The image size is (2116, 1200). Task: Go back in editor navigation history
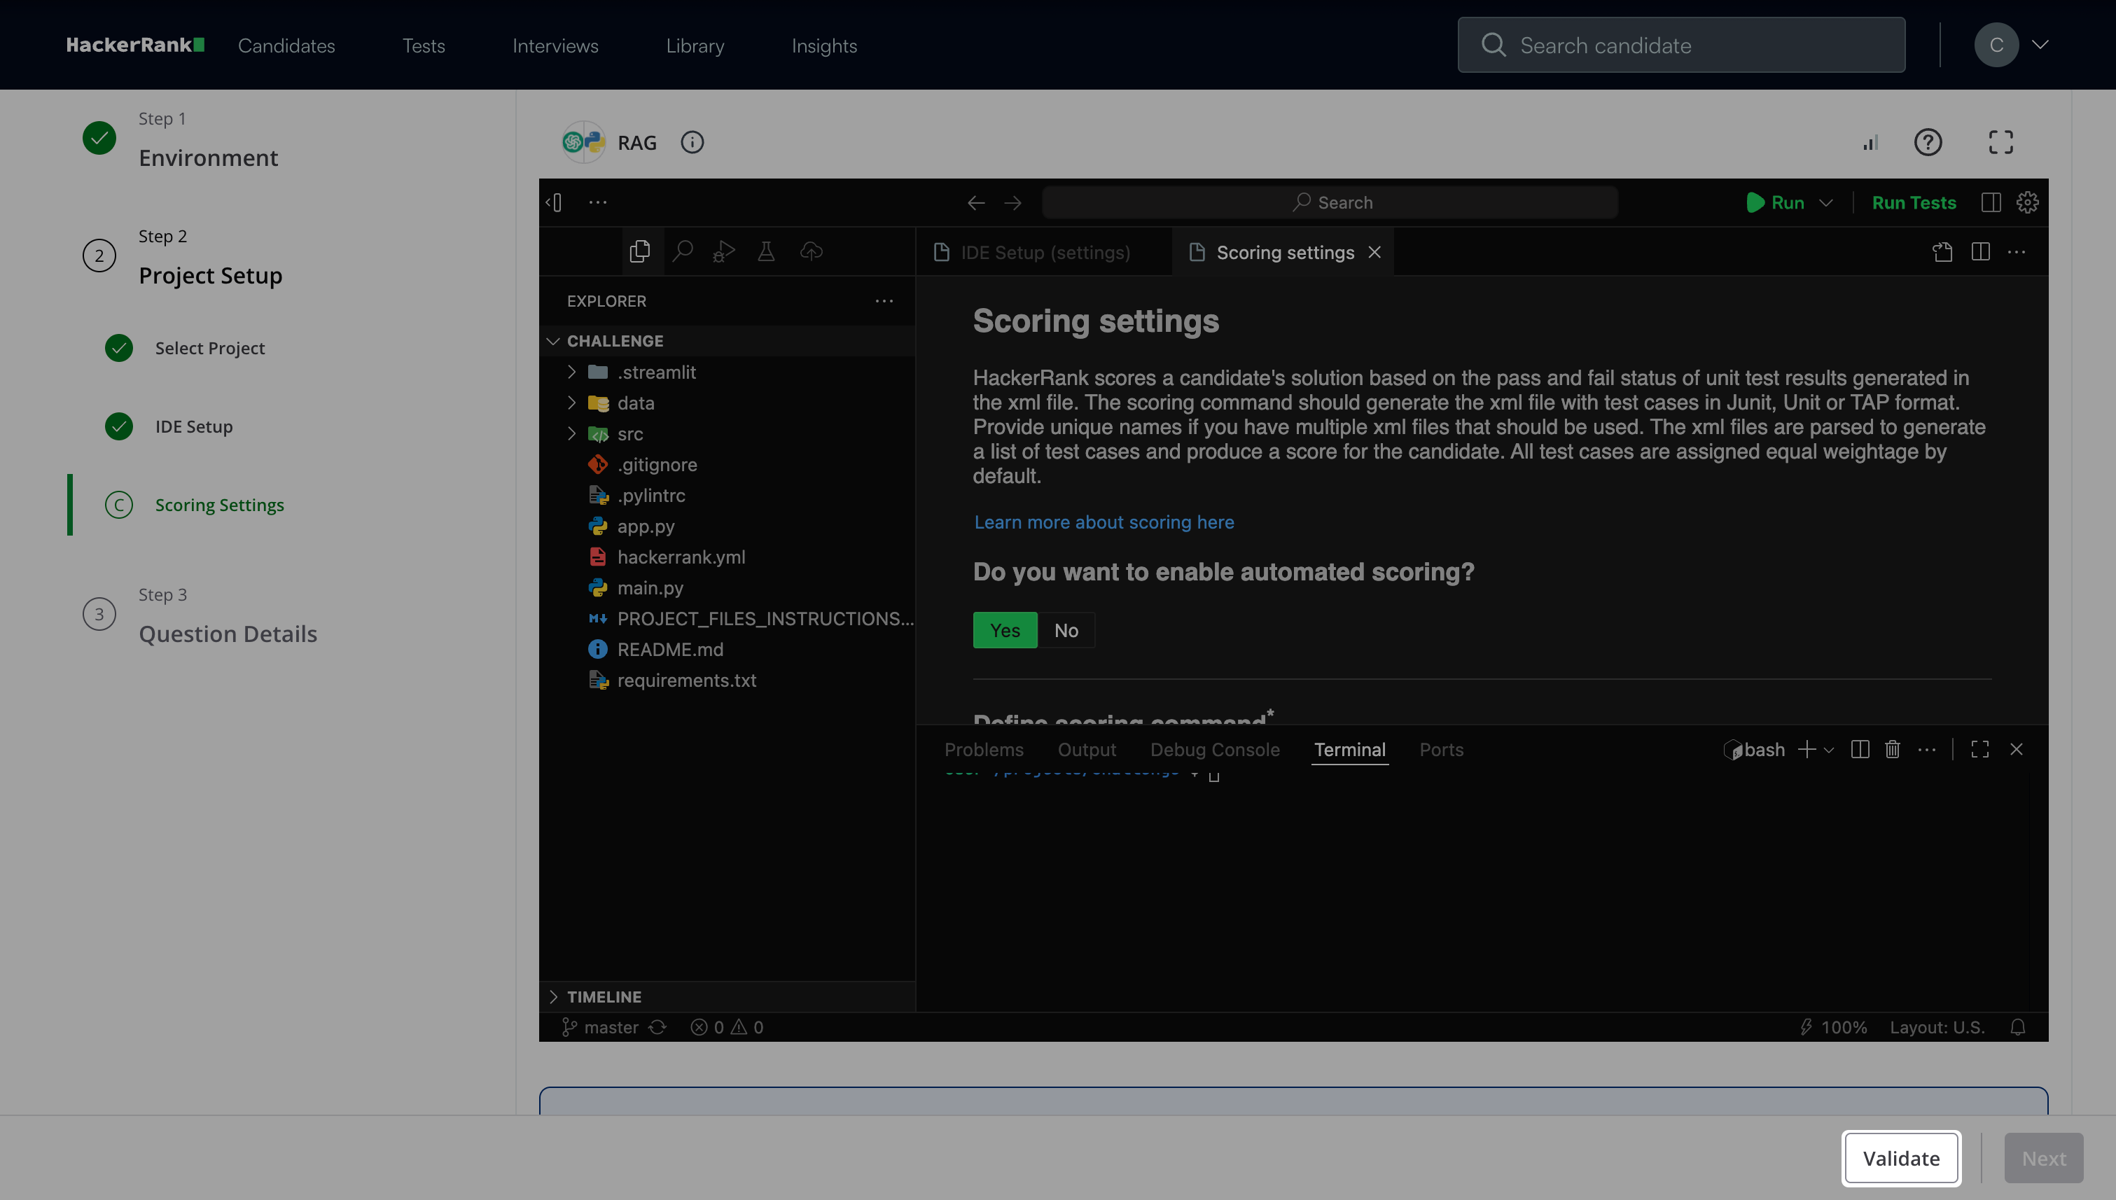point(976,203)
